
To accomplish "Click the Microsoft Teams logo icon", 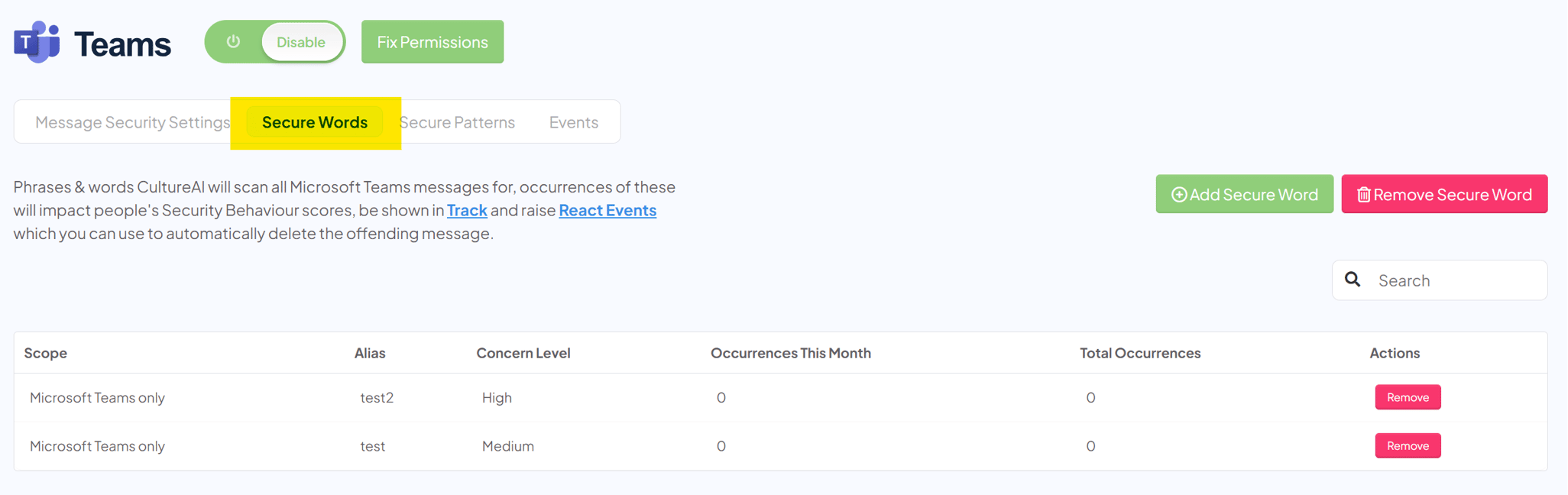I will click(37, 42).
